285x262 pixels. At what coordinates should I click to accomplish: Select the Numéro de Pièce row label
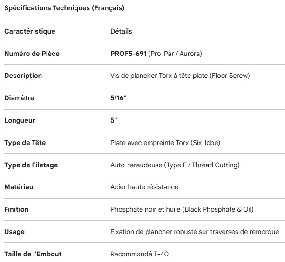click(32, 54)
